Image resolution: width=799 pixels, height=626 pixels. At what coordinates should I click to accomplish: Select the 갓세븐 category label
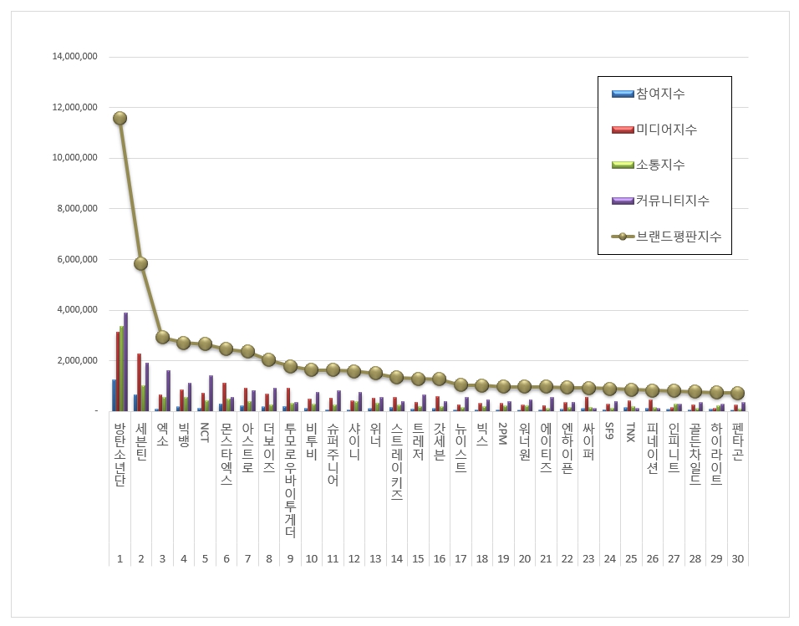click(x=440, y=441)
